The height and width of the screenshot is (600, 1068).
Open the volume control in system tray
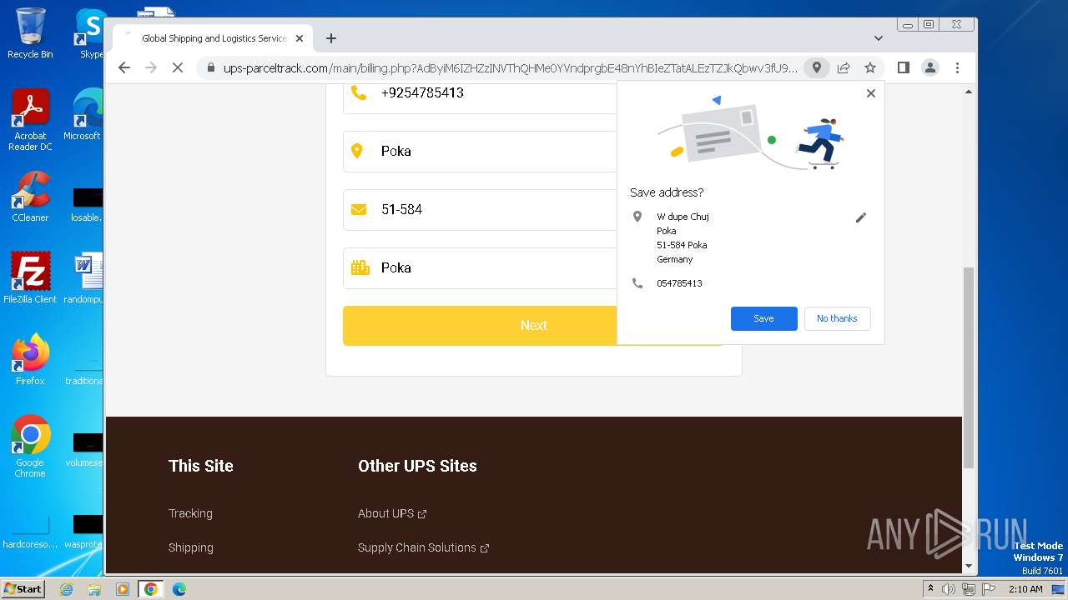click(949, 589)
